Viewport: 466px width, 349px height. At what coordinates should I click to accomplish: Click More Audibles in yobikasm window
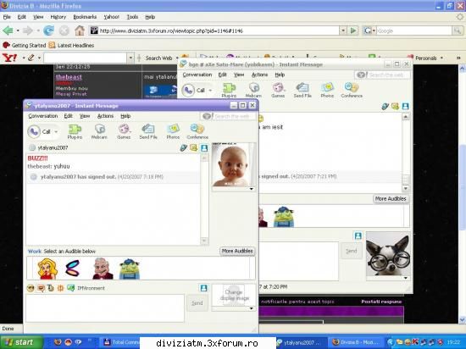tap(391, 199)
